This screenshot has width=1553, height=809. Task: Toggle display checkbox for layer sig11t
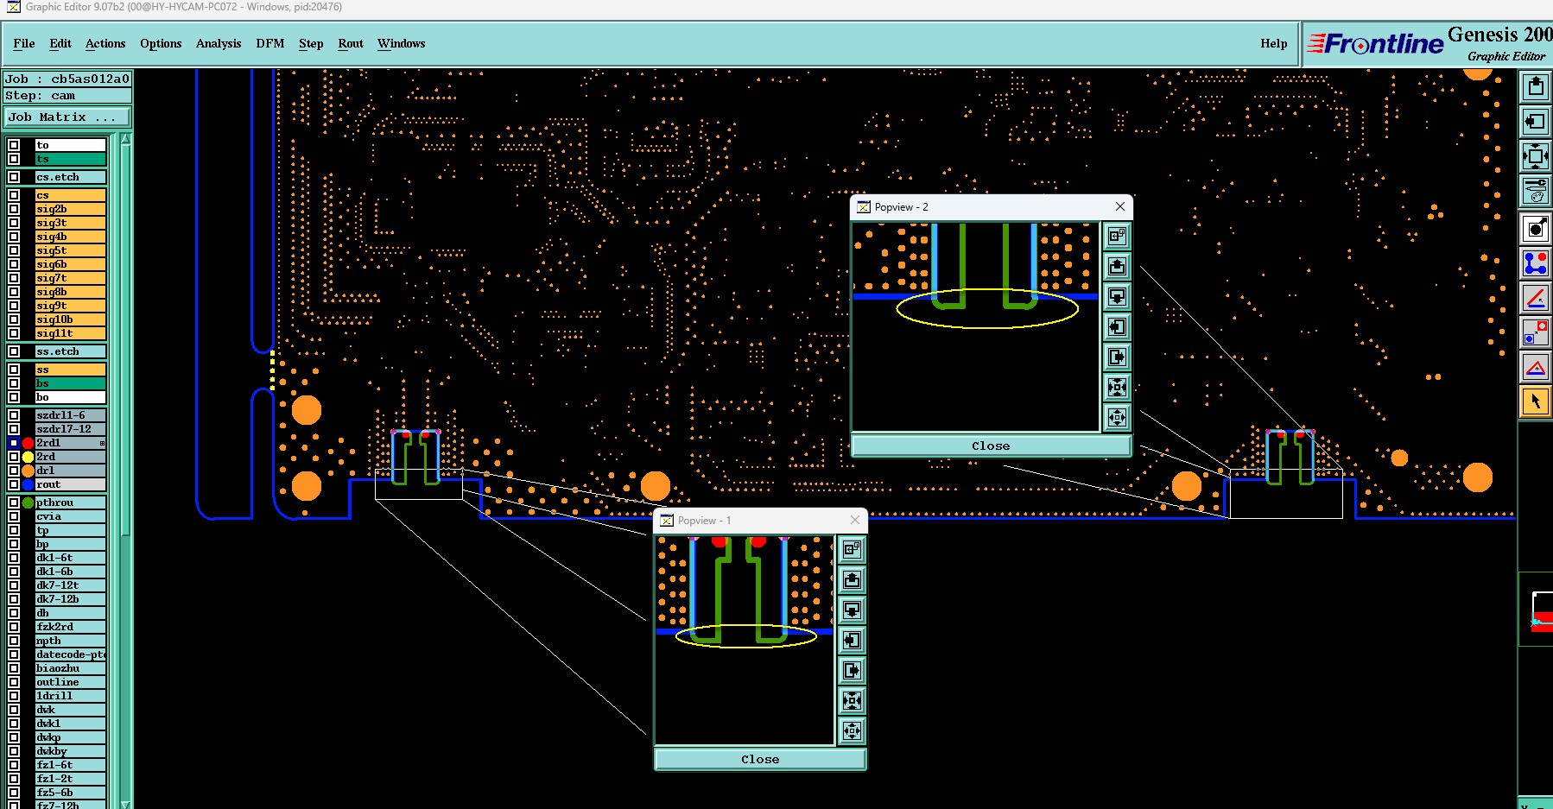pyautogui.click(x=14, y=333)
